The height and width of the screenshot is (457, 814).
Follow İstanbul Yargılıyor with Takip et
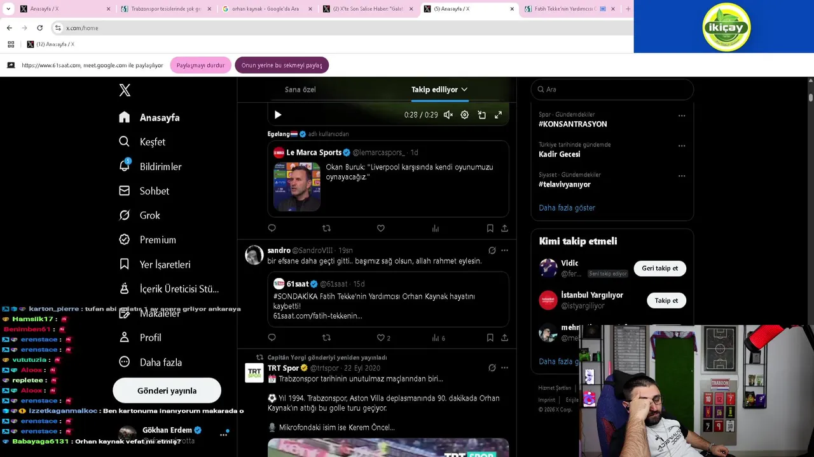tap(666, 300)
